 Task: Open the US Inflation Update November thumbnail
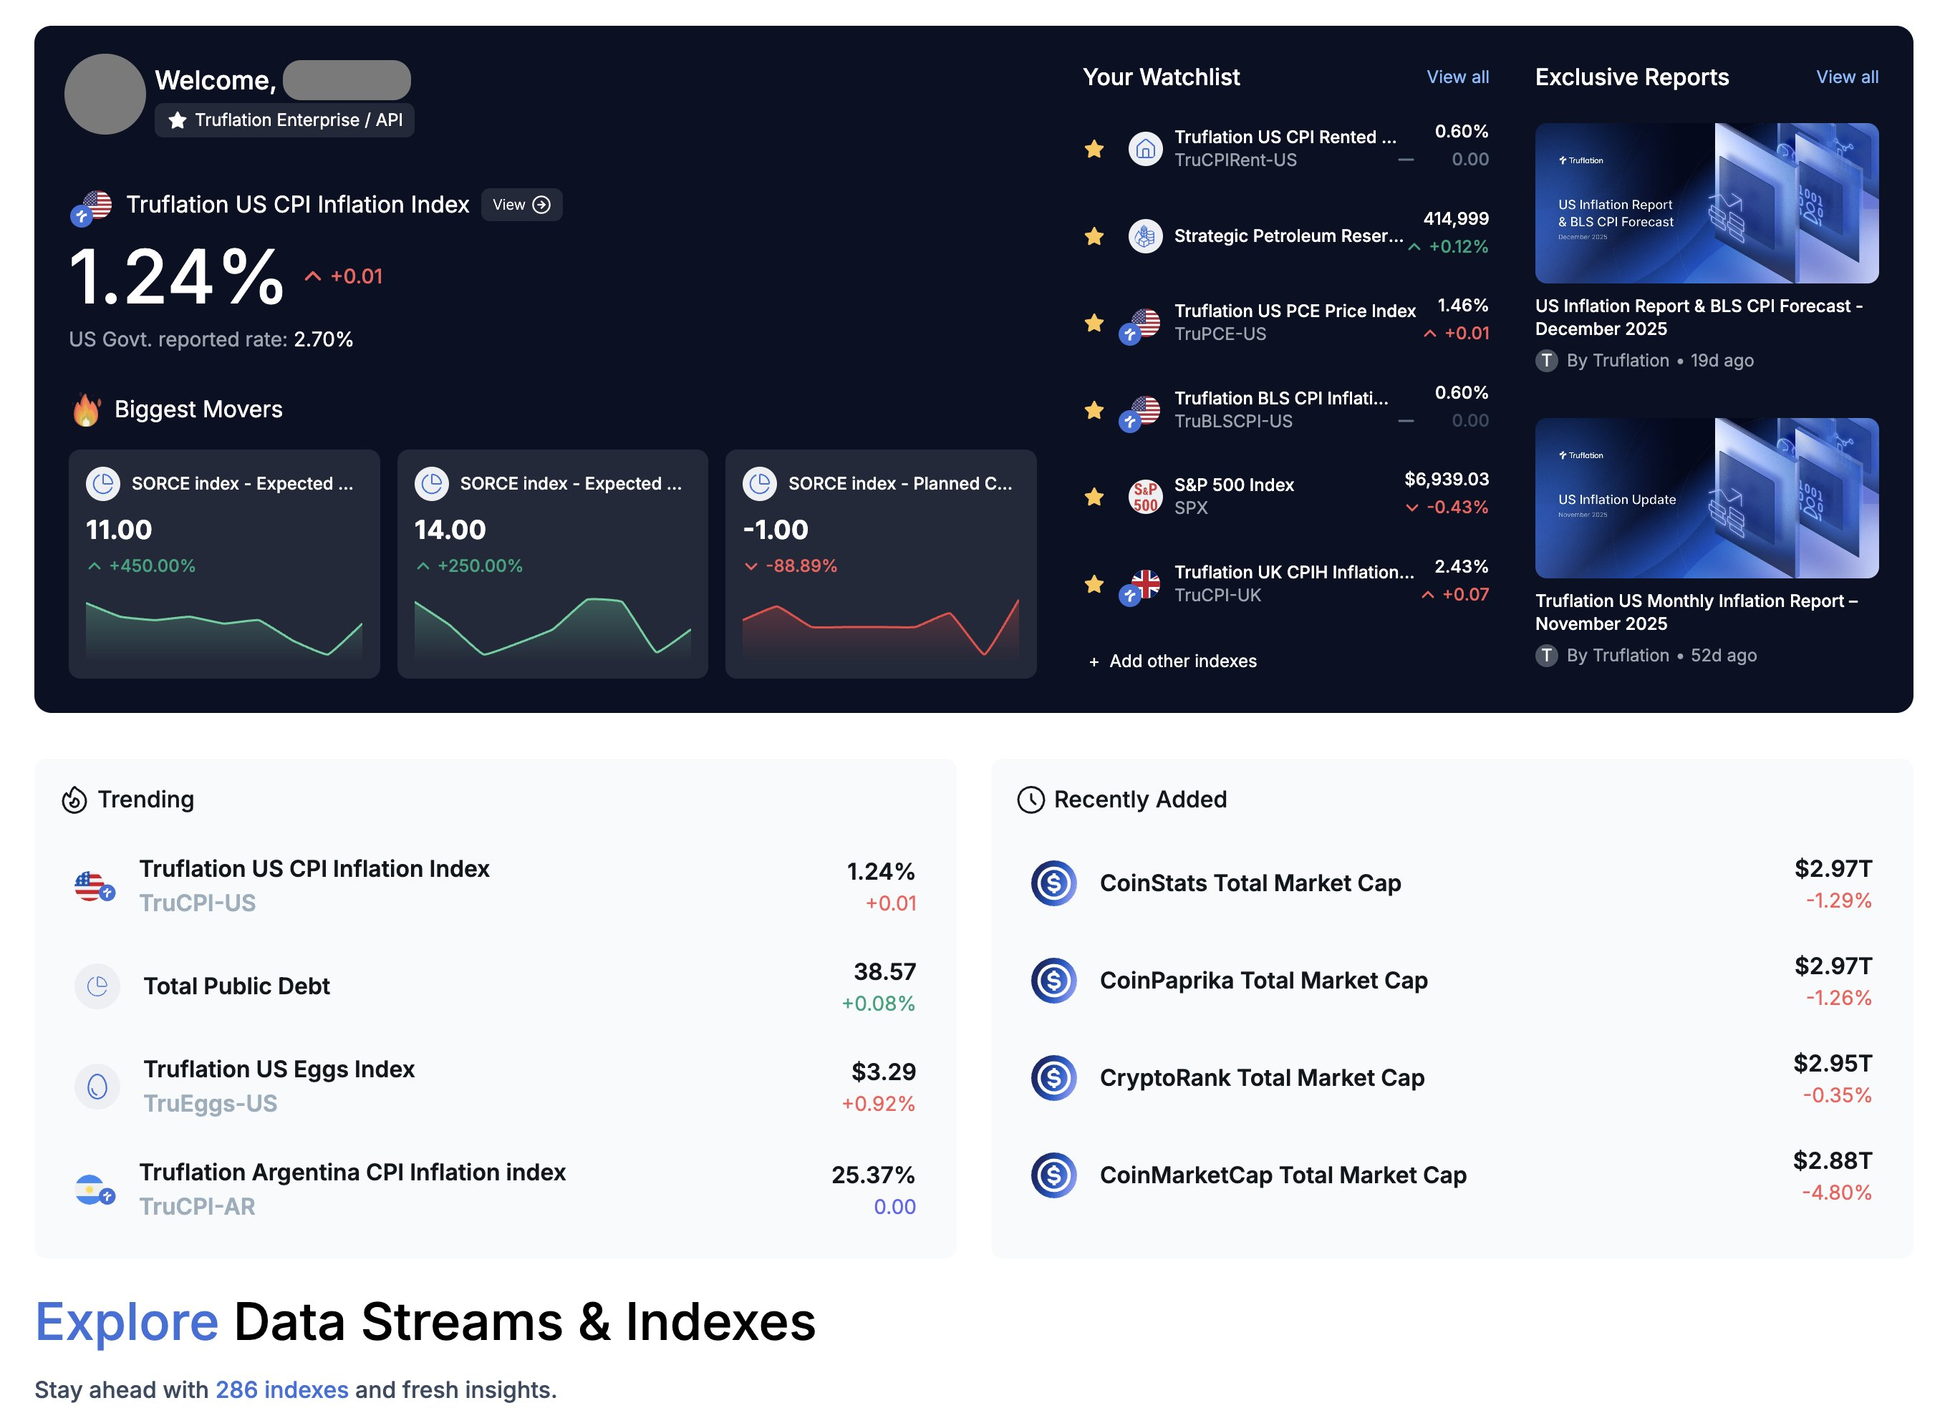pyautogui.click(x=1706, y=498)
